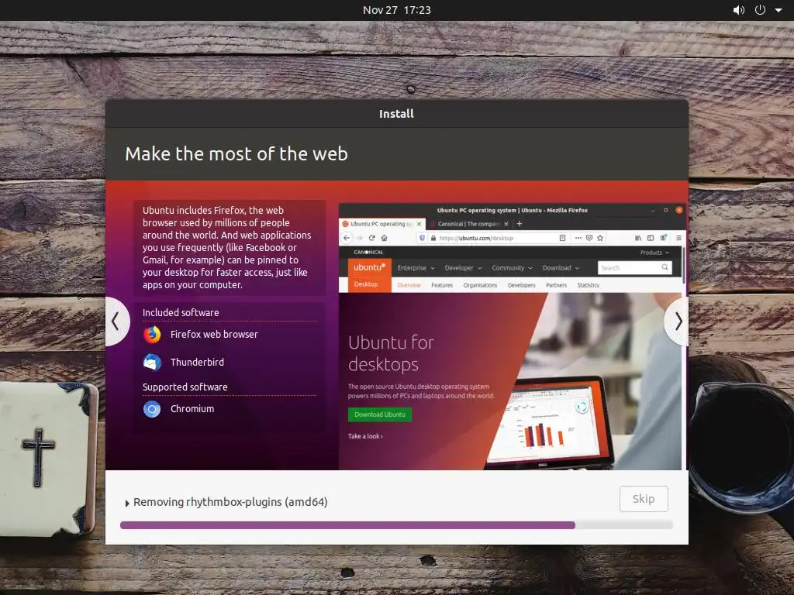794x595 pixels.
Task: Click the tracking protection shield icon
Action: click(422, 238)
